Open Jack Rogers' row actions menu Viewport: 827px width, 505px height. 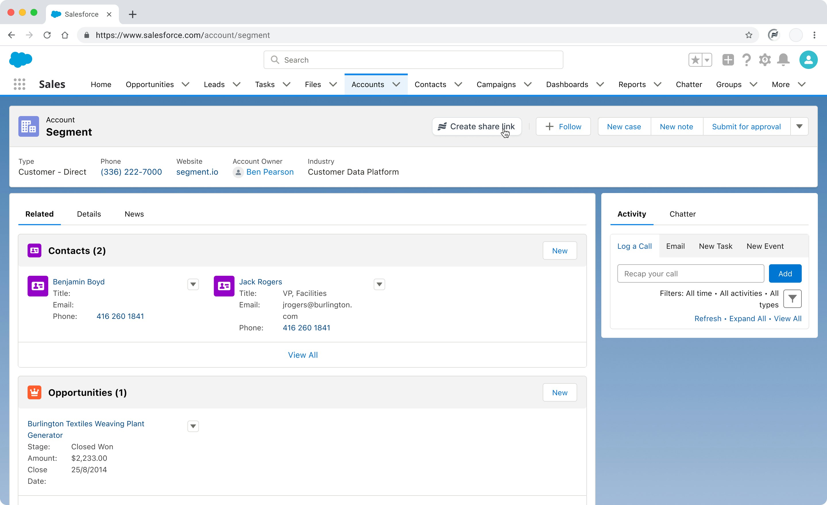click(x=379, y=284)
